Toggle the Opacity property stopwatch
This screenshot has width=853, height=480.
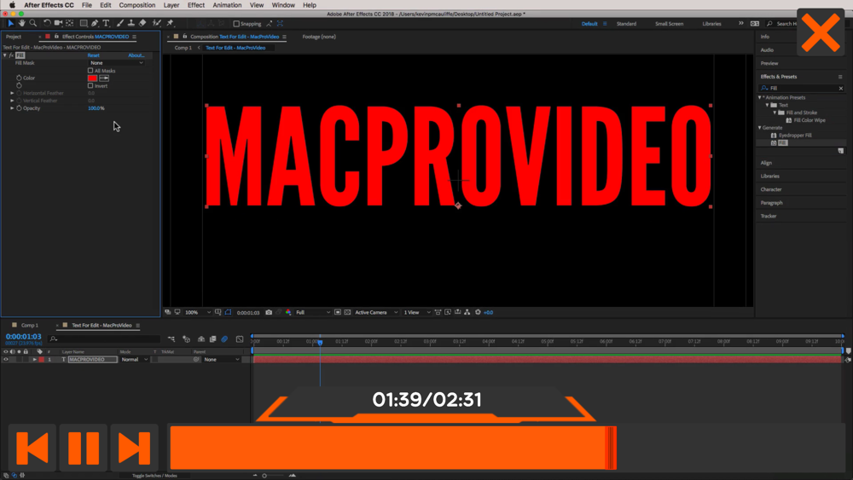click(19, 108)
